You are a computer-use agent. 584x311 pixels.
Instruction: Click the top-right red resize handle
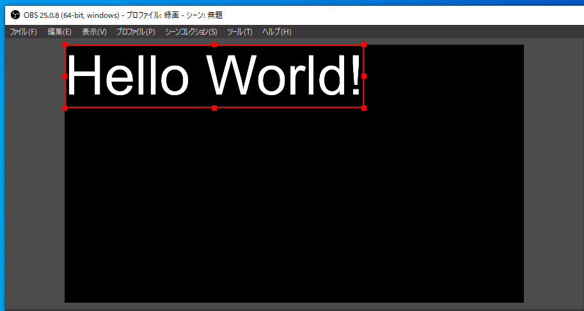click(x=364, y=45)
